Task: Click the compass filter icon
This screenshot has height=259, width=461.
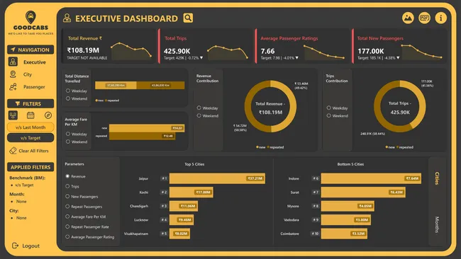Action: [x=48, y=115]
